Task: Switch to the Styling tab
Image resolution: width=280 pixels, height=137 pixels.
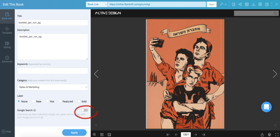Action: (7, 45)
